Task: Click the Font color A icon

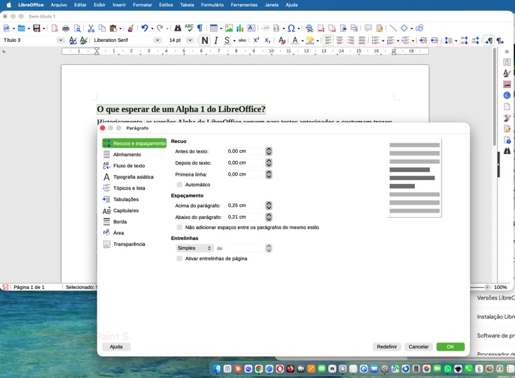Action: (x=295, y=41)
